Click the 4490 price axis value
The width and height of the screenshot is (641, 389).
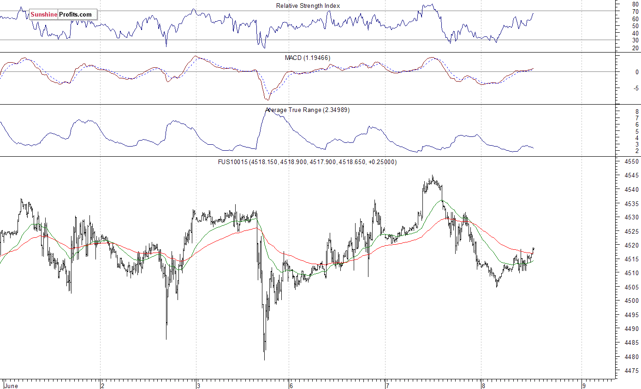(x=632, y=329)
